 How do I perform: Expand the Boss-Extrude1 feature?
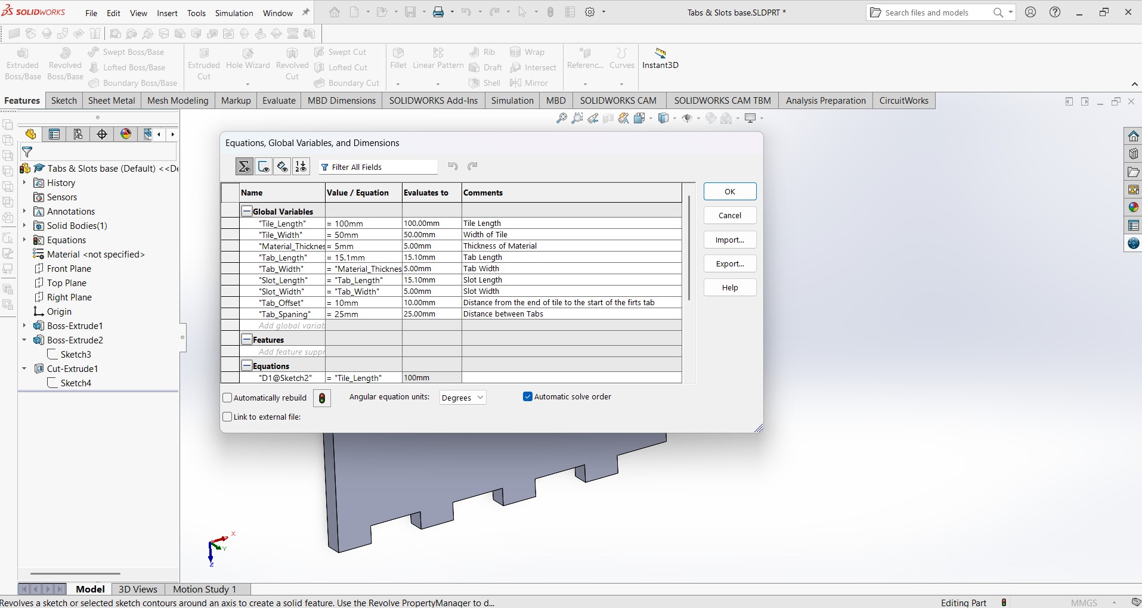point(24,325)
